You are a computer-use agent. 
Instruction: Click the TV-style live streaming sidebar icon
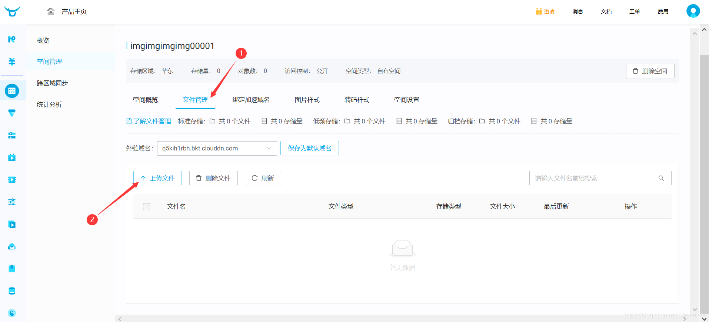coord(12,157)
